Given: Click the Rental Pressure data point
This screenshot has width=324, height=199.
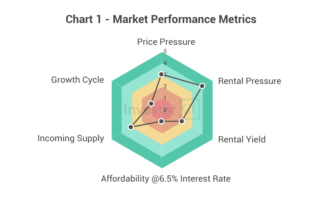Looking at the screenshot, I should click(202, 86).
